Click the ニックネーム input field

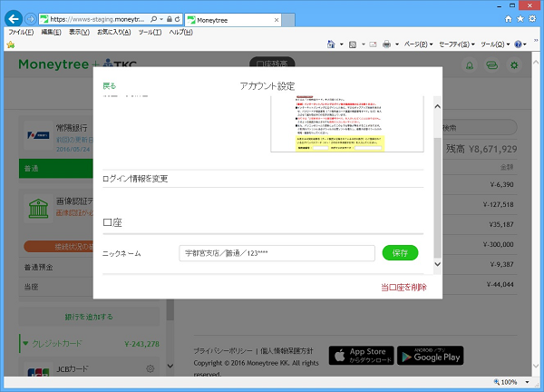point(277,253)
